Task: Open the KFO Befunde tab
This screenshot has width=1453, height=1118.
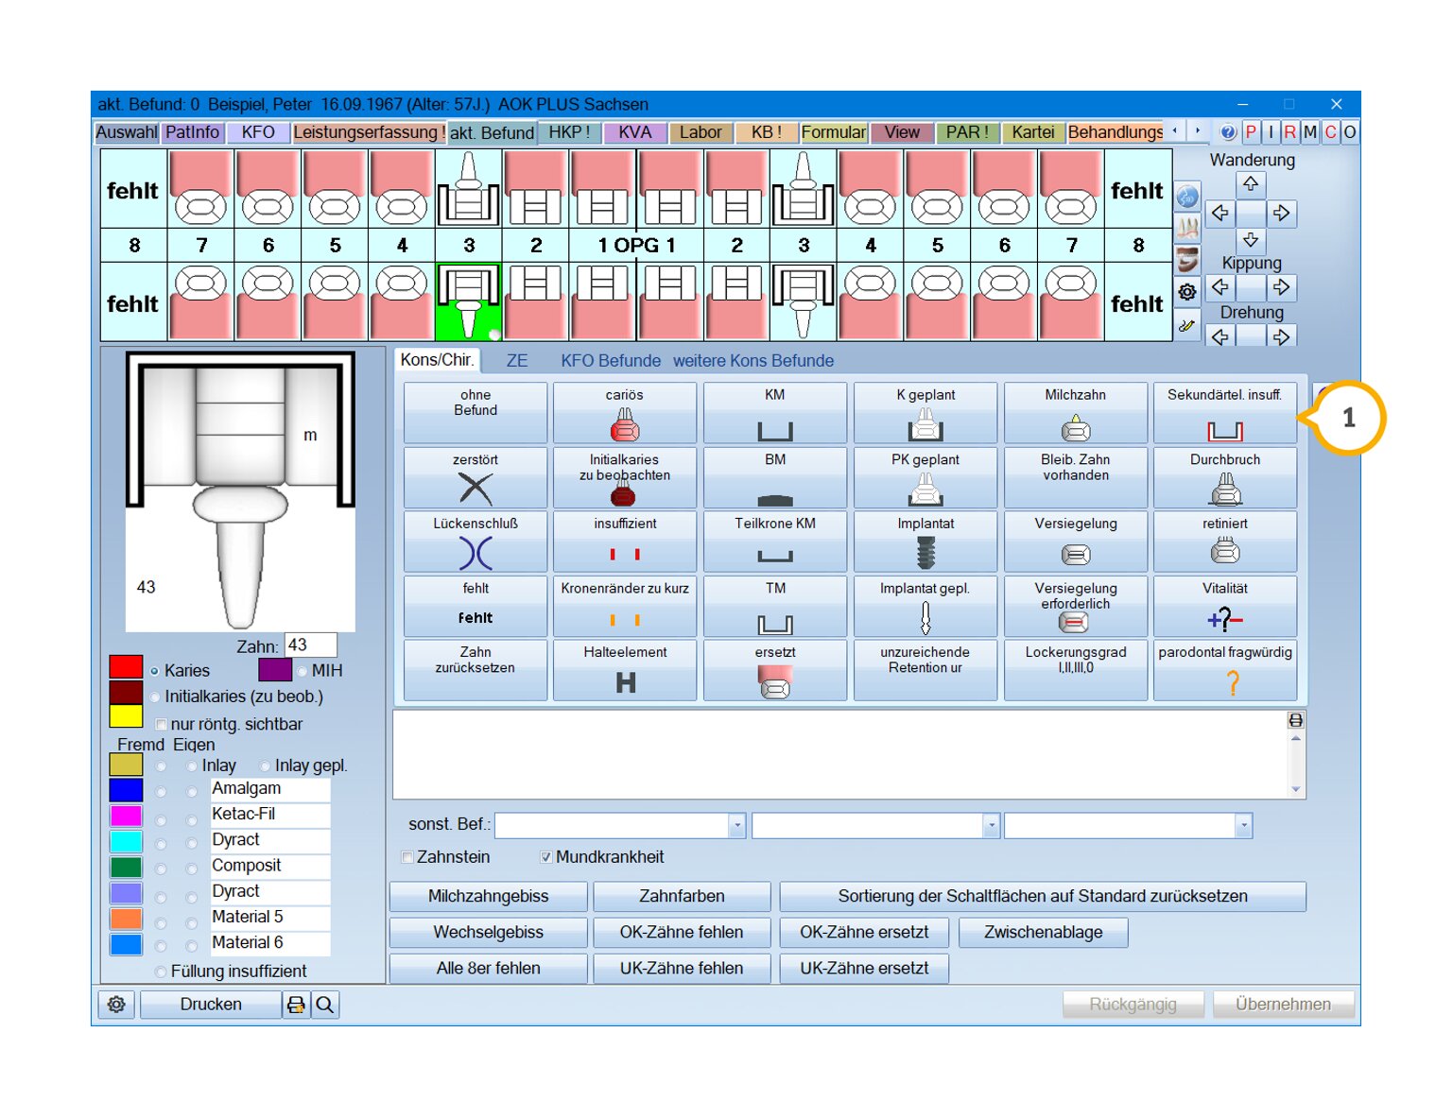Action: (611, 361)
